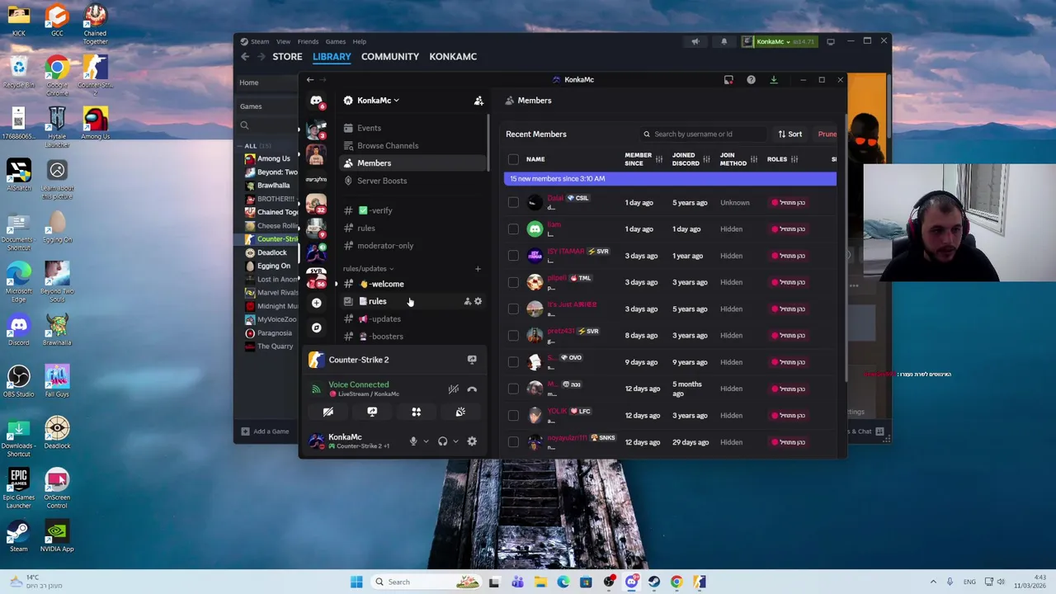
Task: Click the Sort button in members list
Action: pyautogui.click(x=790, y=134)
